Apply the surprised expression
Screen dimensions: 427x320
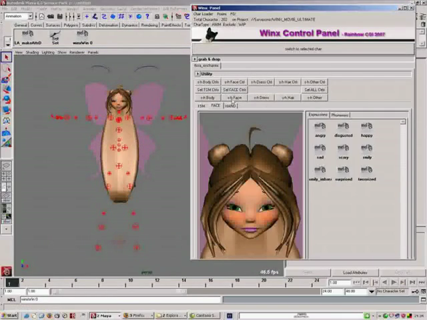(344, 173)
